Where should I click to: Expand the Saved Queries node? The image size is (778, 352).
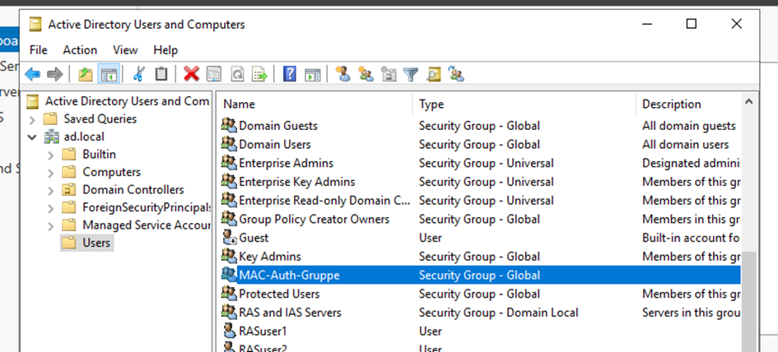click(33, 119)
